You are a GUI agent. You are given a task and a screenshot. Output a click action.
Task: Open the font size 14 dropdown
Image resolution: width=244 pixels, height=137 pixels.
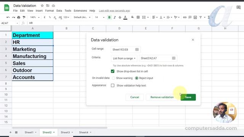point(100,17)
